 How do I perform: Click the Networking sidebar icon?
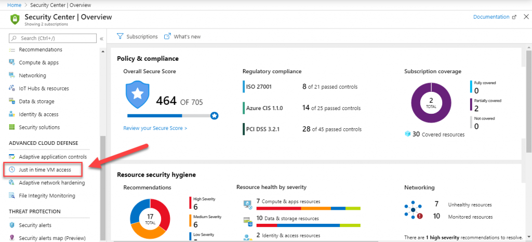coord(12,75)
